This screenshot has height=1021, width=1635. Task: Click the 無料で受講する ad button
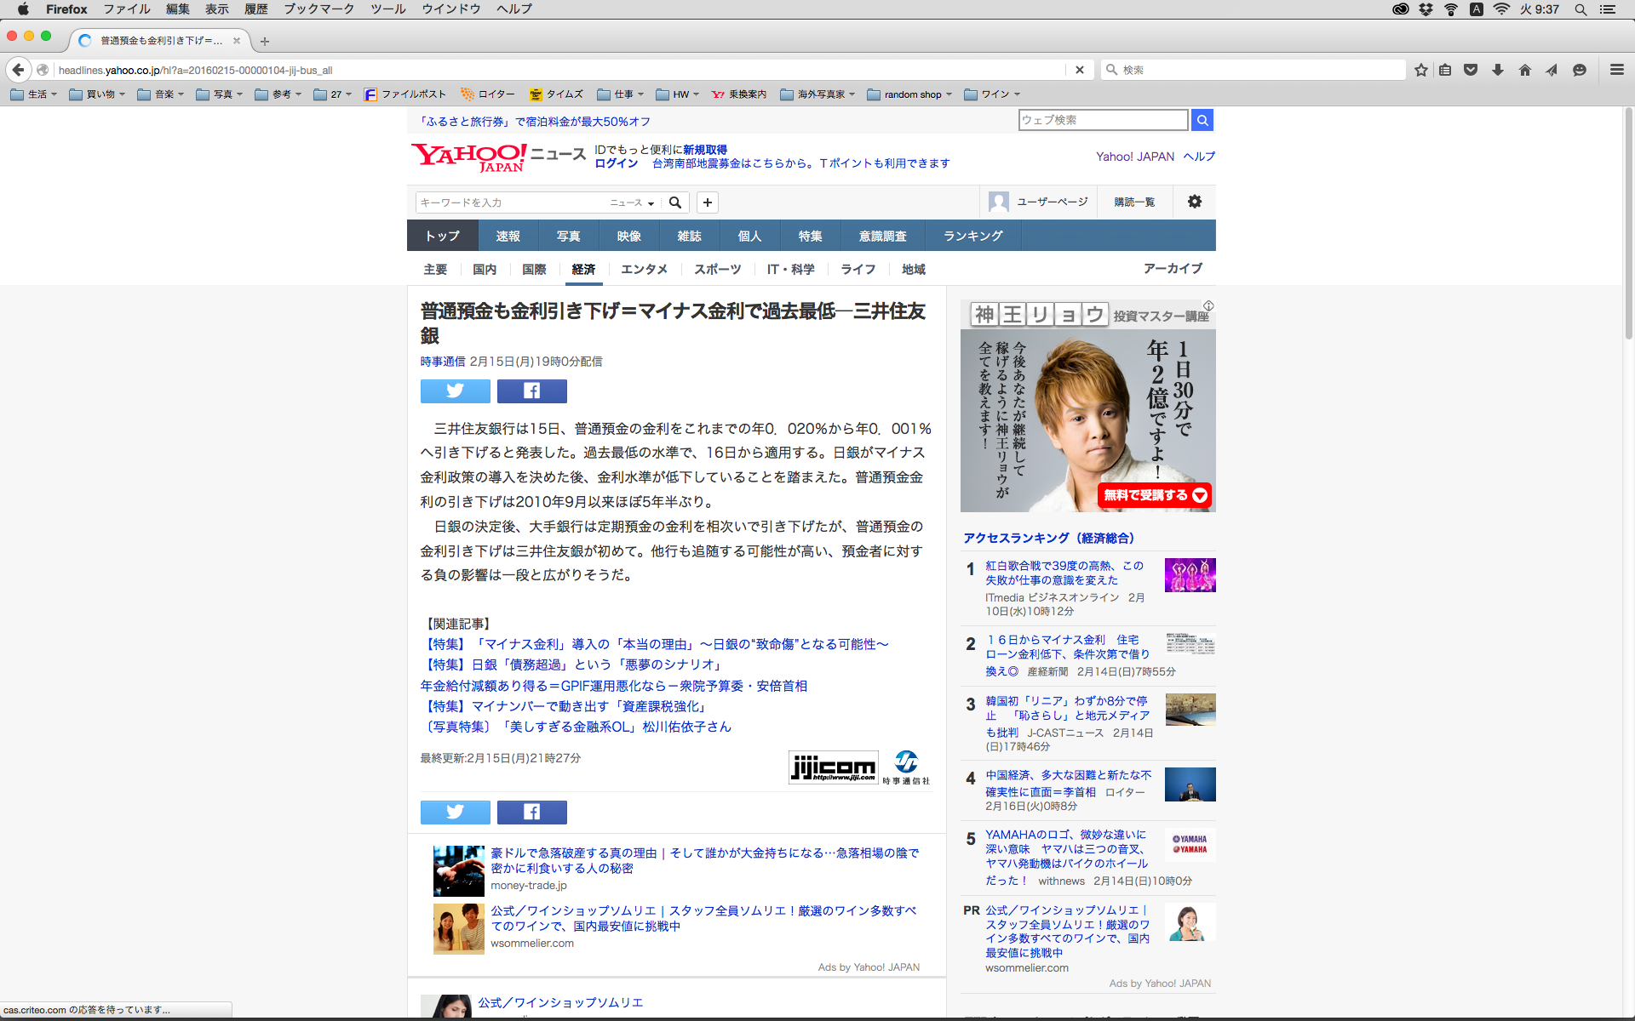(1154, 495)
